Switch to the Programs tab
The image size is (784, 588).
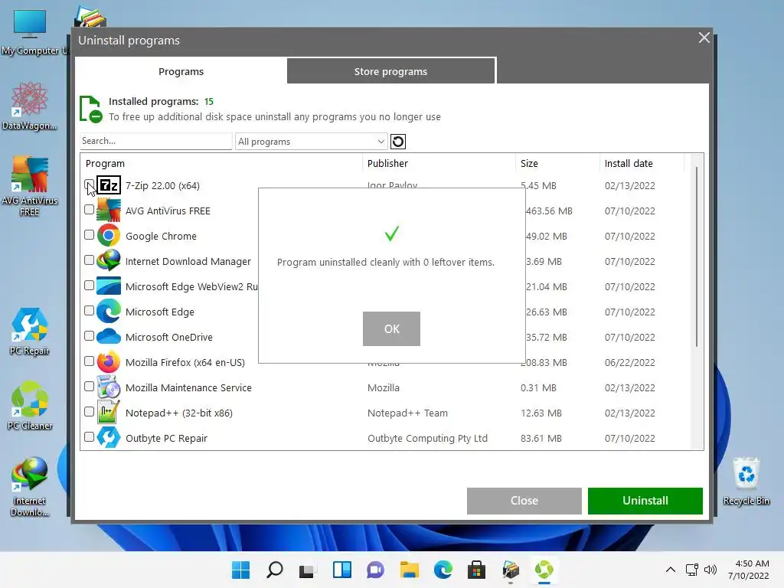click(x=181, y=71)
